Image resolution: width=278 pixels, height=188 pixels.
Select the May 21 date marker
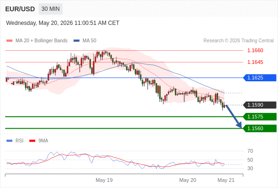226,180
